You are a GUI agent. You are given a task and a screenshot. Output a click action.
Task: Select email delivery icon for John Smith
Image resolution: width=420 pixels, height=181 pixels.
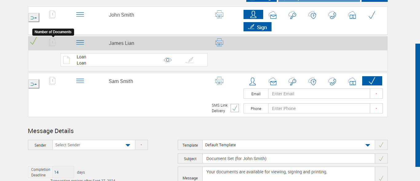click(273, 15)
